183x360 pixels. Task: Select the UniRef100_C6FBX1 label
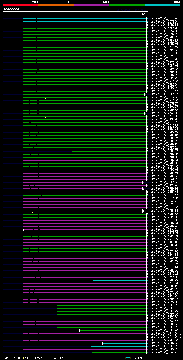point(164,327)
